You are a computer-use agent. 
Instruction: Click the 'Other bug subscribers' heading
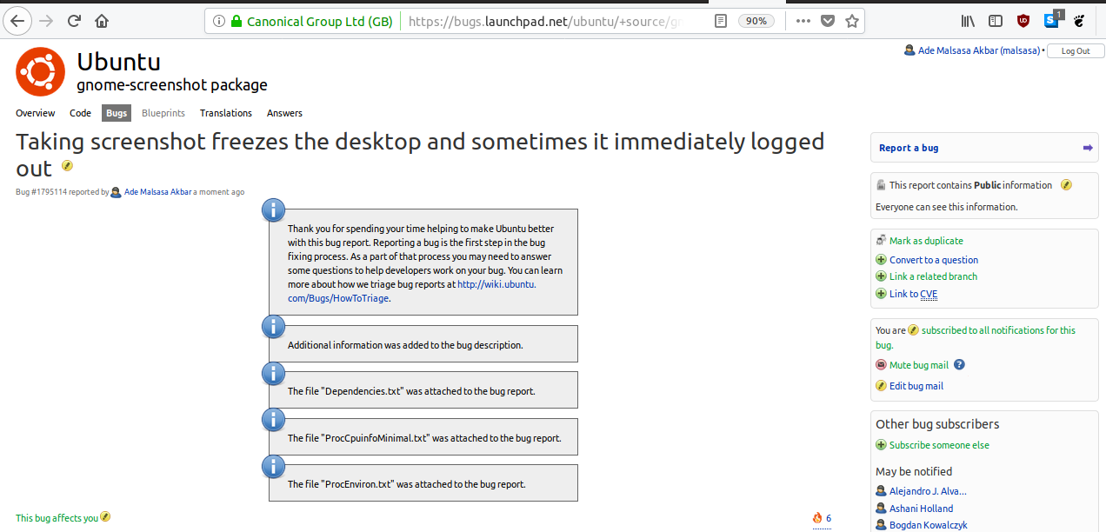(937, 424)
